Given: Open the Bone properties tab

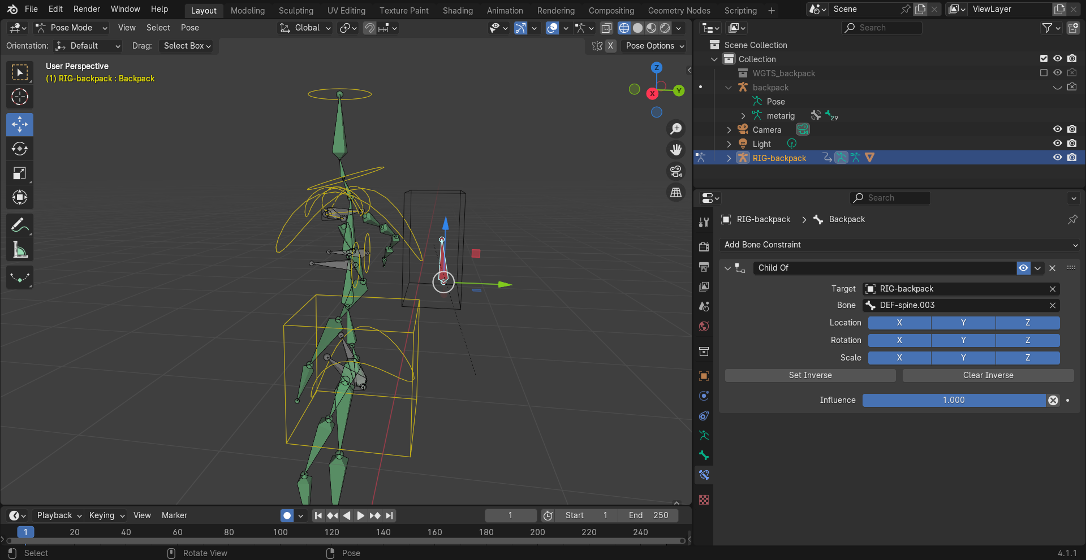Looking at the screenshot, I should [704, 455].
